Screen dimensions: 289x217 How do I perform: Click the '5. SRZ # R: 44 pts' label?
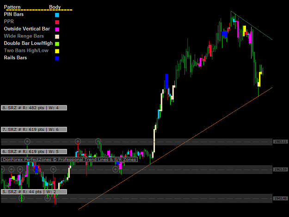coord(34,192)
